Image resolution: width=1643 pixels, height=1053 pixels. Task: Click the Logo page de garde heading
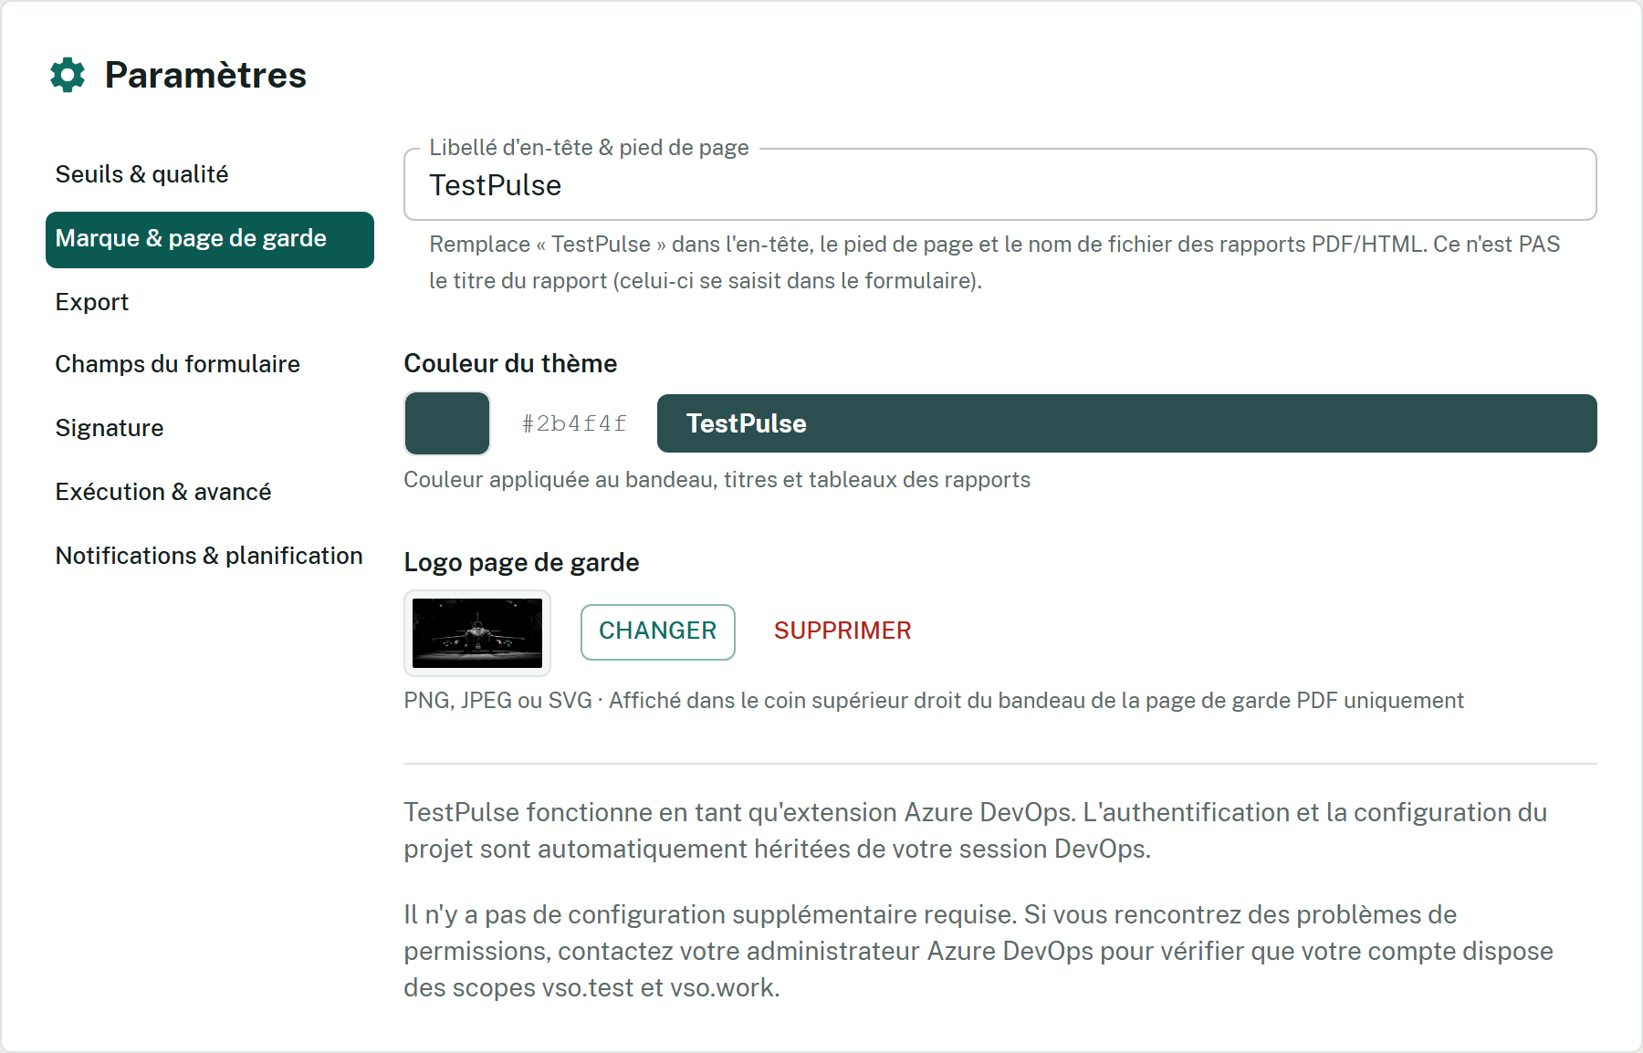521,562
